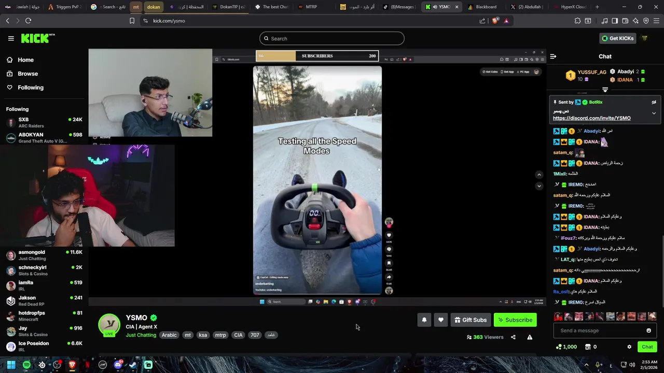Image resolution: width=664 pixels, height=373 pixels.
Task: Click the Brave Shields lion icon
Action: 495,21
